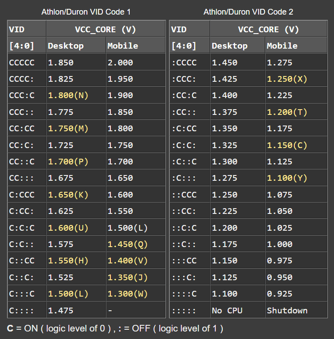
Task: Select the :C::: VID code
Action: coord(190,178)
